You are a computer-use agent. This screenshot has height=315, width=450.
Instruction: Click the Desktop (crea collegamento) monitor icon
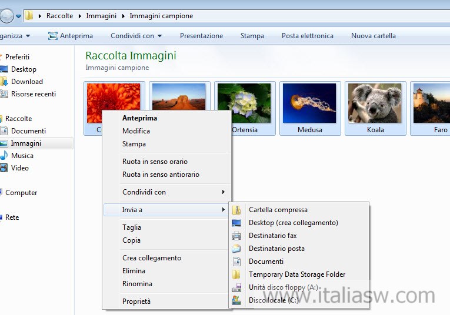tap(236, 223)
